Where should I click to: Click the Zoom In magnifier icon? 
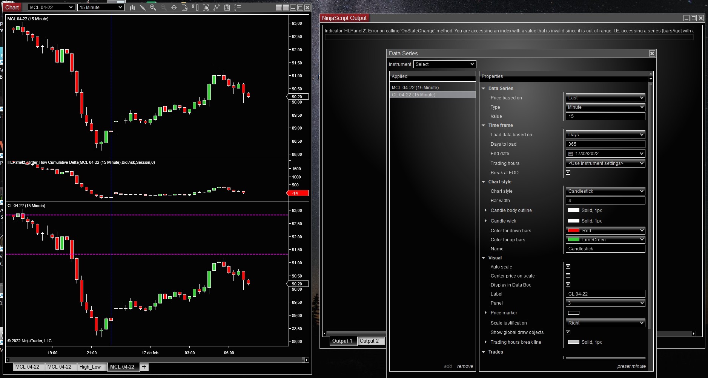tap(153, 8)
